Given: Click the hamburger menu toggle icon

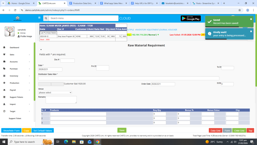Looking at the screenshot, I should [39, 18].
